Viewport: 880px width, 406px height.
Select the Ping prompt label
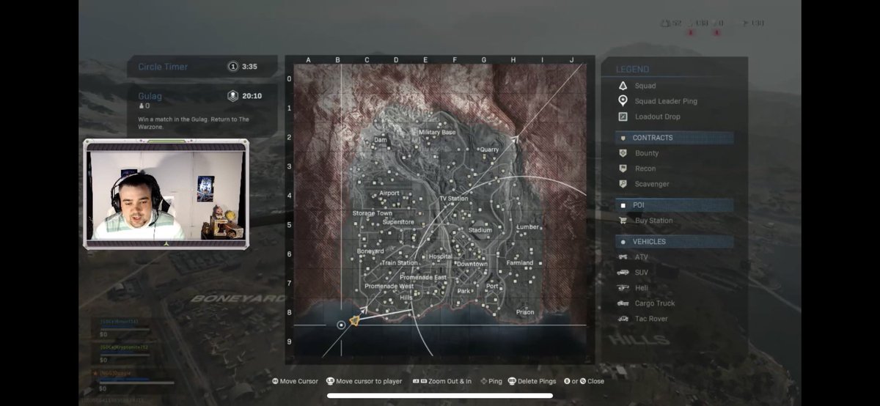point(495,381)
